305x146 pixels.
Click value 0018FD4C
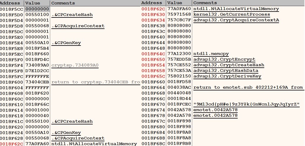pos(37,59)
